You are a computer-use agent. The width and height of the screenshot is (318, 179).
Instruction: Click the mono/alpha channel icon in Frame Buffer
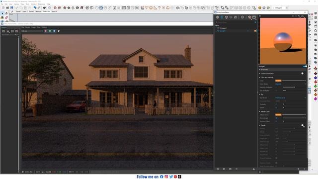point(59,31)
